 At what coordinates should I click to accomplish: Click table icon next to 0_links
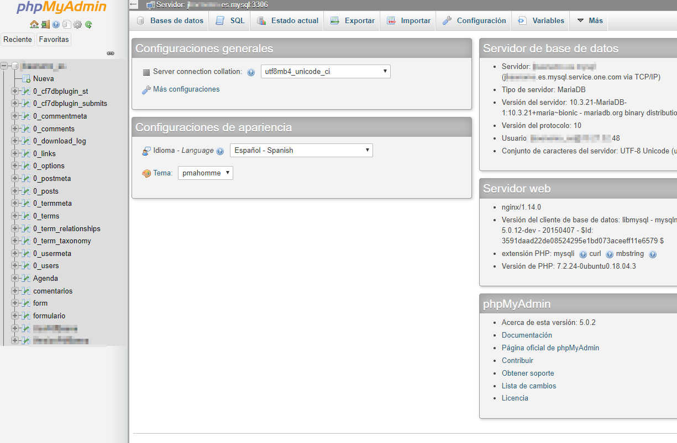pos(26,153)
